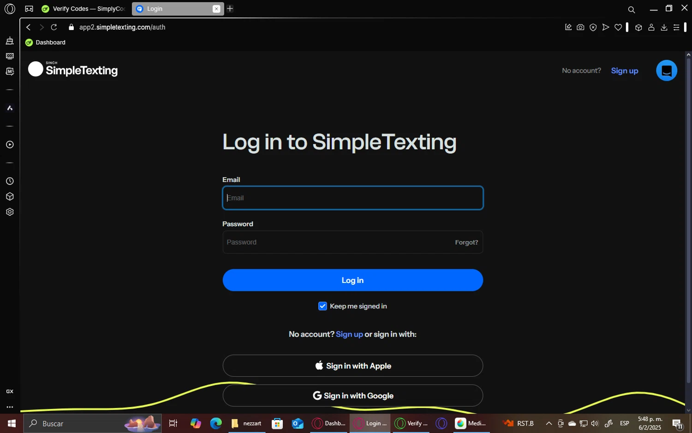Click the blue Log in button

[352, 280]
